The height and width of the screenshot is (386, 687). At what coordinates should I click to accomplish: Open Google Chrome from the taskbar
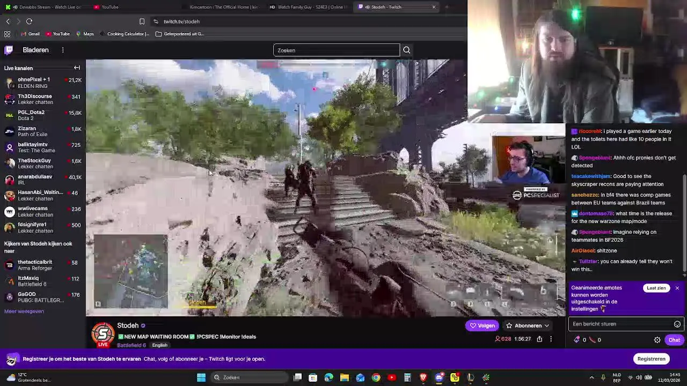pos(376,377)
